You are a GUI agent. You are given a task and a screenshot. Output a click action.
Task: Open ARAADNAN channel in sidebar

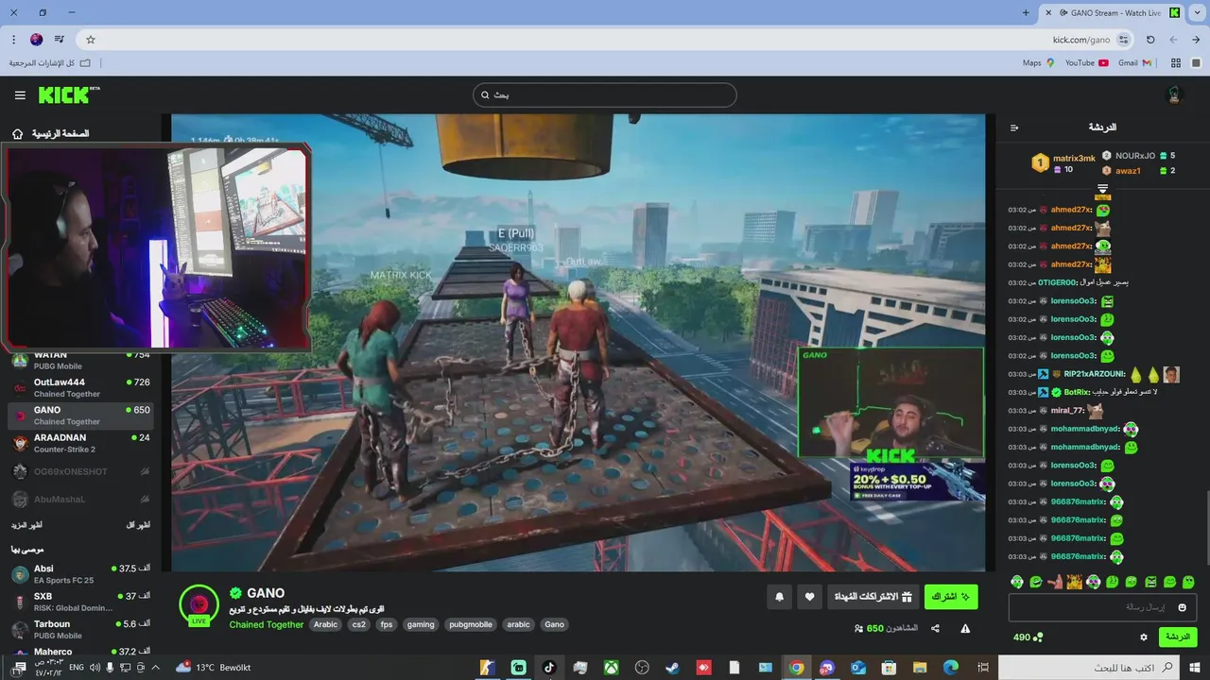pos(80,443)
